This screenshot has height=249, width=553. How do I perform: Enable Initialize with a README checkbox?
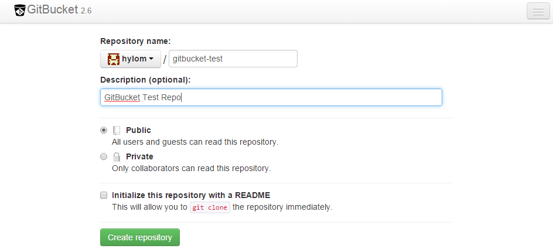104,195
